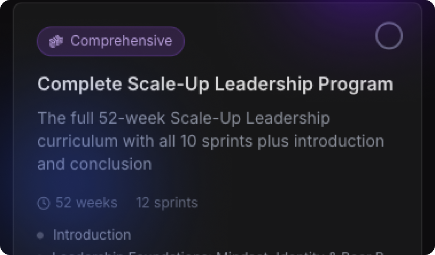435x255 pixels.
Task: Click the empty card space right of Comprehensive badge
Action: 276,41
